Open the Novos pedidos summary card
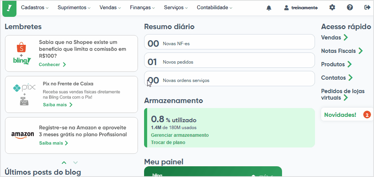This screenshot has width=374, height=177. pos(230,60)
